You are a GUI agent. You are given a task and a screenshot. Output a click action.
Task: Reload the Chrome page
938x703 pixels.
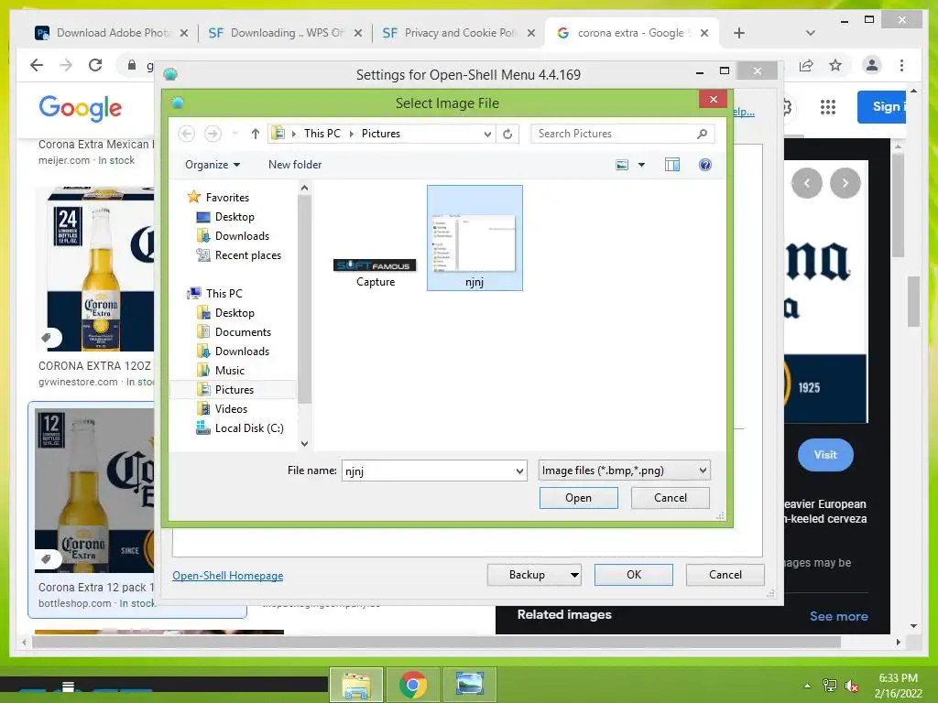[95, 65]
